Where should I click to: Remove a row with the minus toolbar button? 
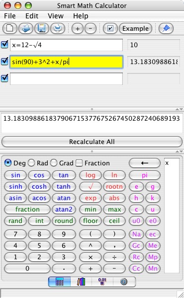(91, 29)
